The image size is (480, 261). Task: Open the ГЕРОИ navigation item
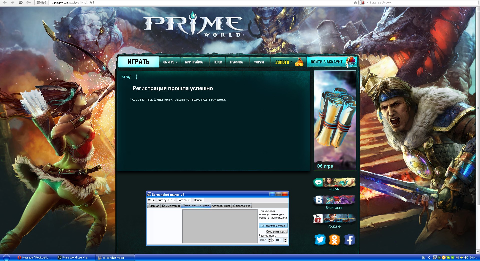[x=218, y=62]
